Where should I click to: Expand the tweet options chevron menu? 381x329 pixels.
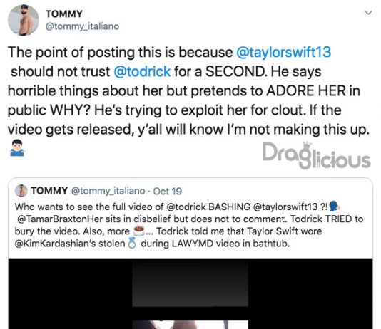pos(369,13)
